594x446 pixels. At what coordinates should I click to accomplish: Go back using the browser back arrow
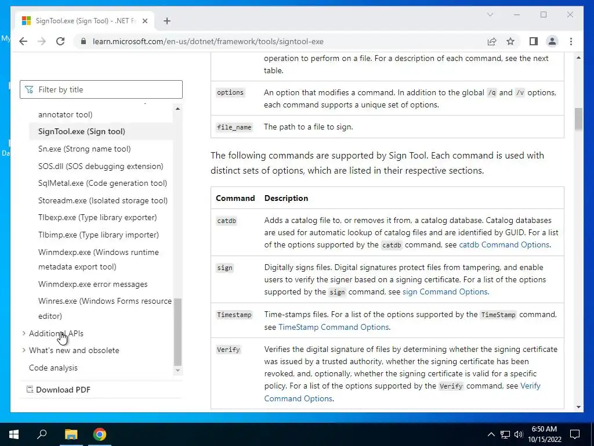pos(23,41)
